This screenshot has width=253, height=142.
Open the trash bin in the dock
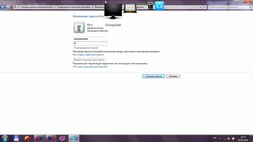[151, 6]
